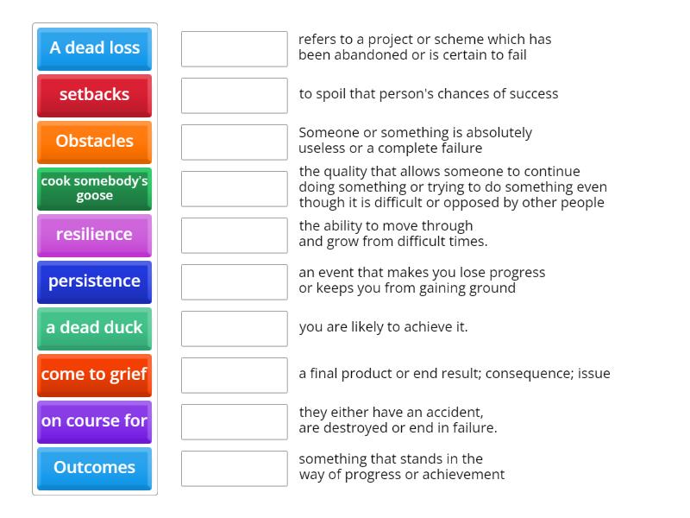Click the answer box next to 'spoil that person's chances'
Screen dimensions: 690x518
point(234,95)
